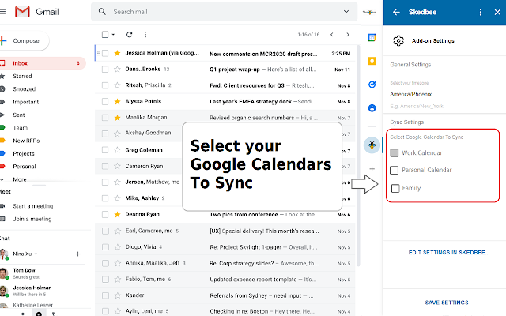The width and height of the screenshot is (506, 316).
Task: Toggle the select-all emails checkbox
Action: pos(105,35)
